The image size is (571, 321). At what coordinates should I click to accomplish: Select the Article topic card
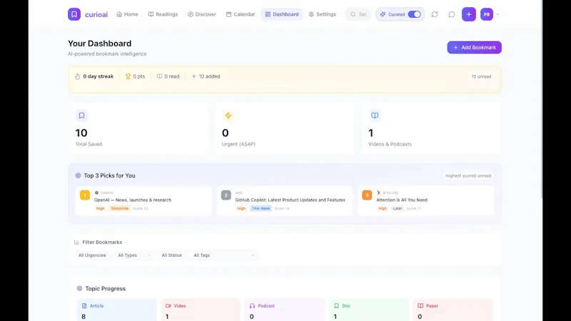click(116, 310)
